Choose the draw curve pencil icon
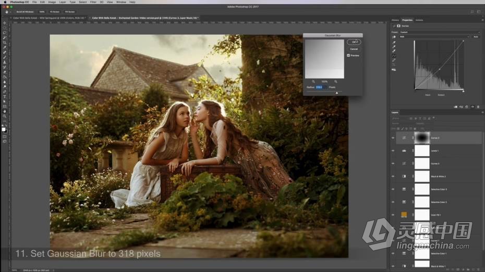Image resolution: width=485 pixels, height=272 pixels. click(x=394, y=60)
